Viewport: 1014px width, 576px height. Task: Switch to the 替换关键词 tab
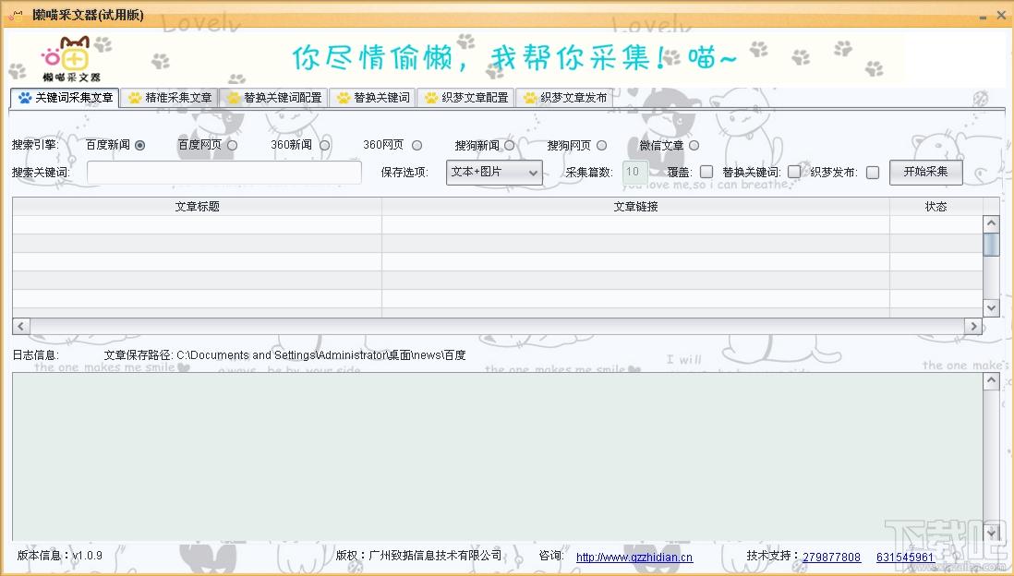pyautogui.click(x=373, y=98)
